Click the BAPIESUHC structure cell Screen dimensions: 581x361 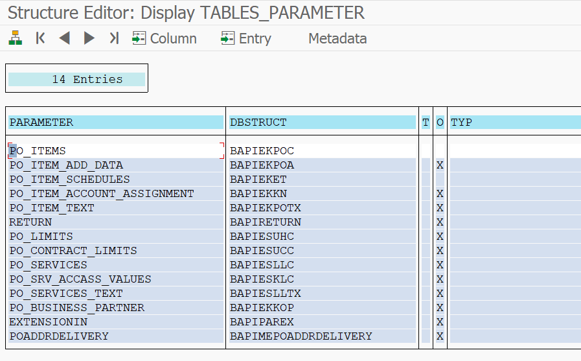coord(323,237)
